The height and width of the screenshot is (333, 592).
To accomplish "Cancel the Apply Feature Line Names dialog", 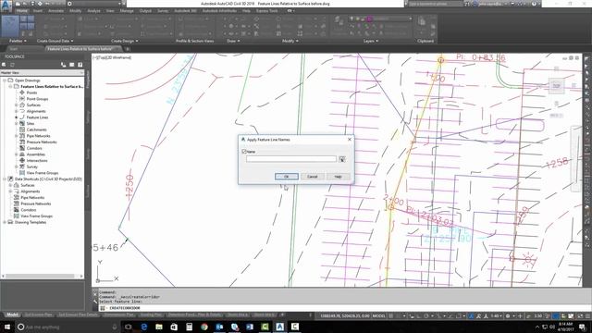I will click(313, 177).
